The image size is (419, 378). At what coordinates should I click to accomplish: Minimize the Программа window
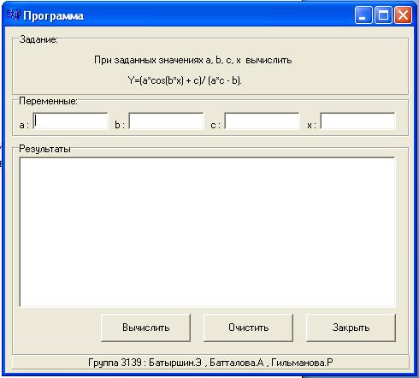point(363,15)
